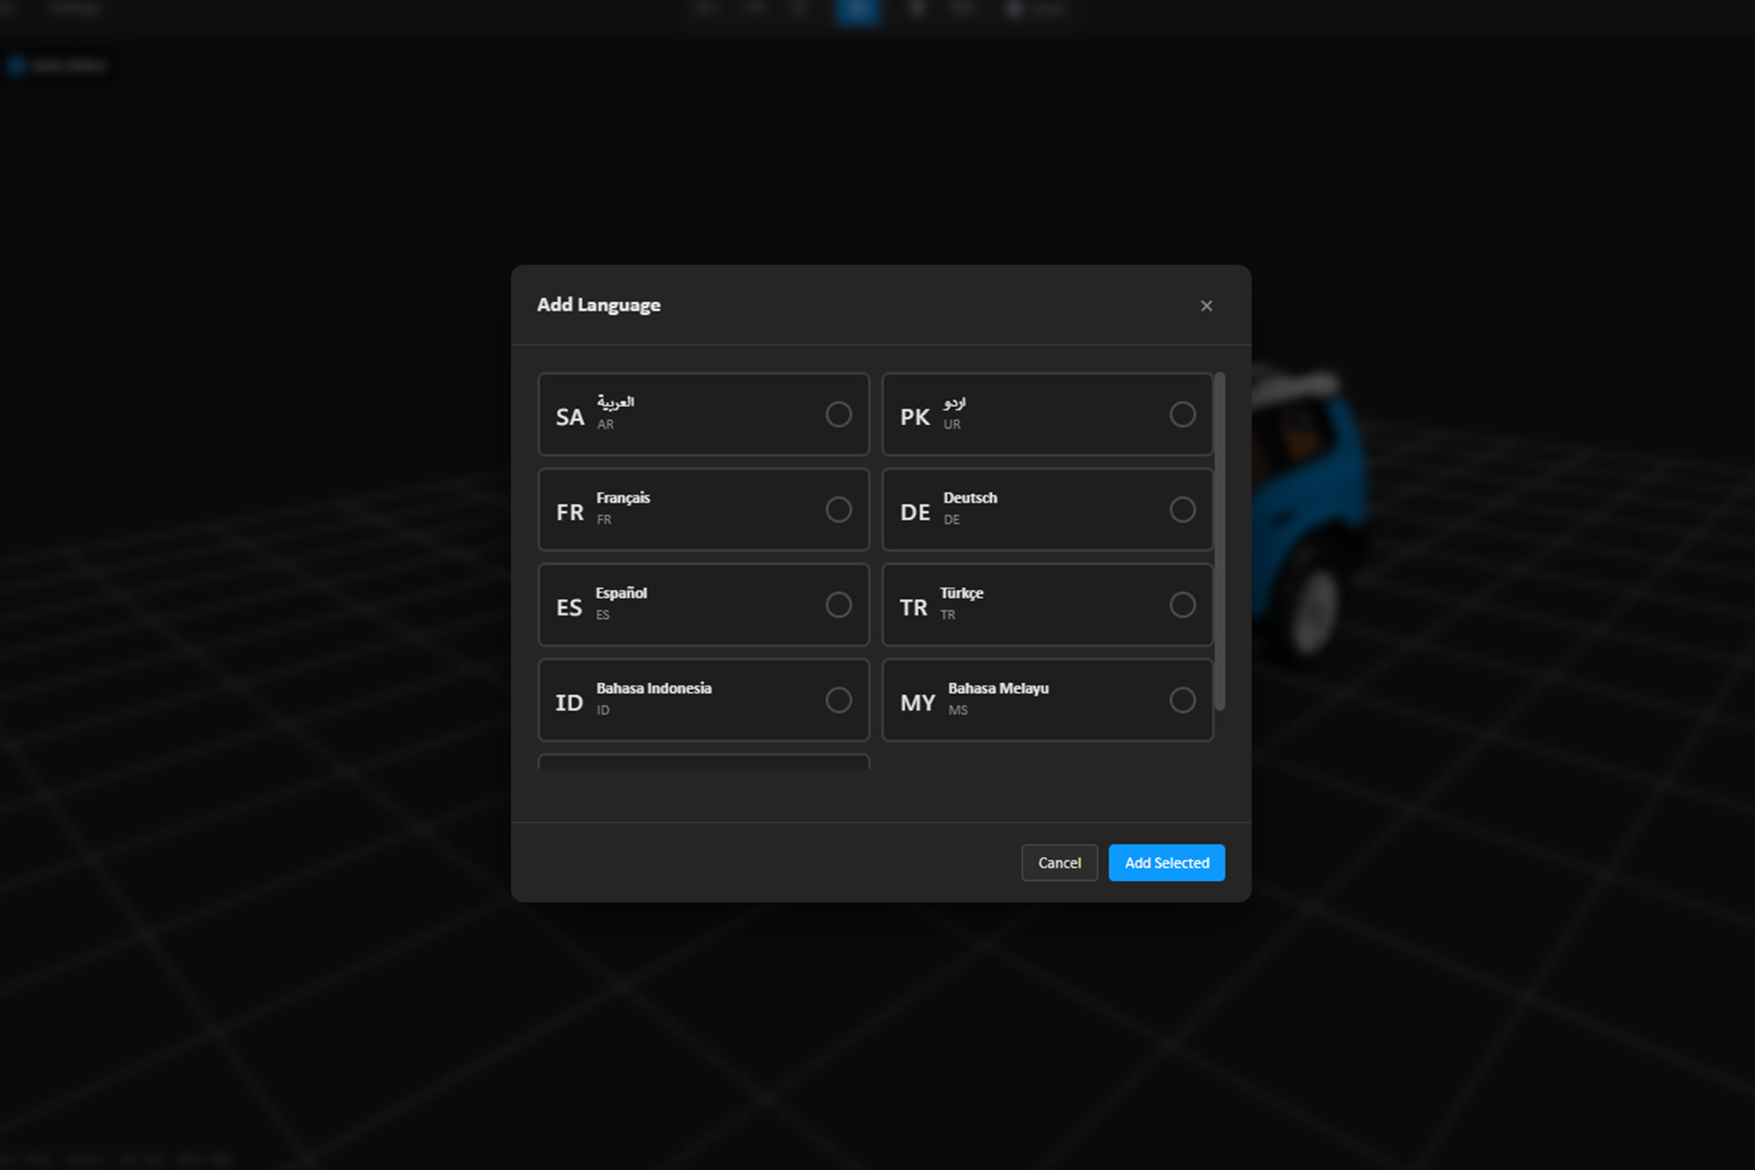Select the Bahasa Melayu radio button

point(1182,700)
